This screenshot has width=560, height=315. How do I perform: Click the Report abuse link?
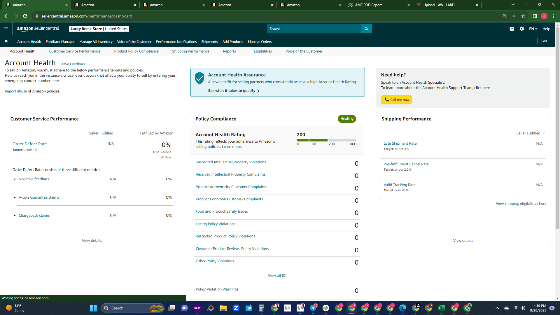(x=16, y=91)
